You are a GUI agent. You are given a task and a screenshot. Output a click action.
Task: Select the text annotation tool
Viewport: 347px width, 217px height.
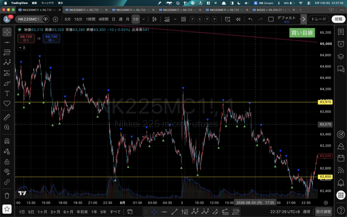click(x=7, y=94)
